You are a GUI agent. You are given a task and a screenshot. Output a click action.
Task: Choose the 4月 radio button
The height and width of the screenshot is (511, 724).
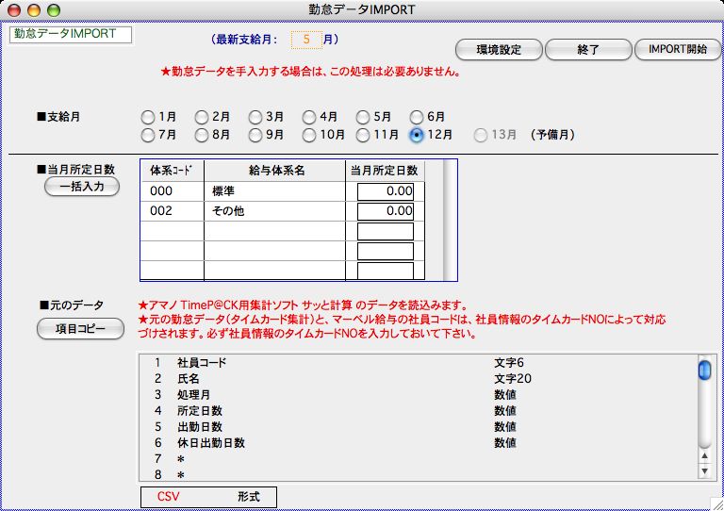[309, 118]
